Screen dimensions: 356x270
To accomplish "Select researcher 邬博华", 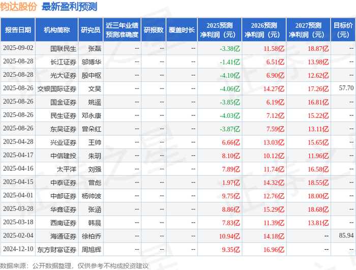I will (x=92, y=62).
